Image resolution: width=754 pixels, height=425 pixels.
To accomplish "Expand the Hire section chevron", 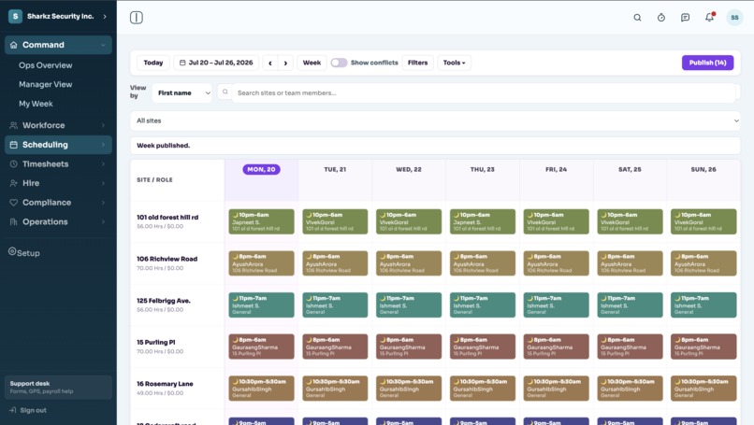I will tap(103, 183).
